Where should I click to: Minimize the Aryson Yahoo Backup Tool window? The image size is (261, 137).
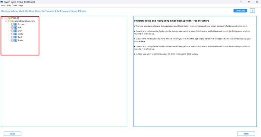pos(241,2)
